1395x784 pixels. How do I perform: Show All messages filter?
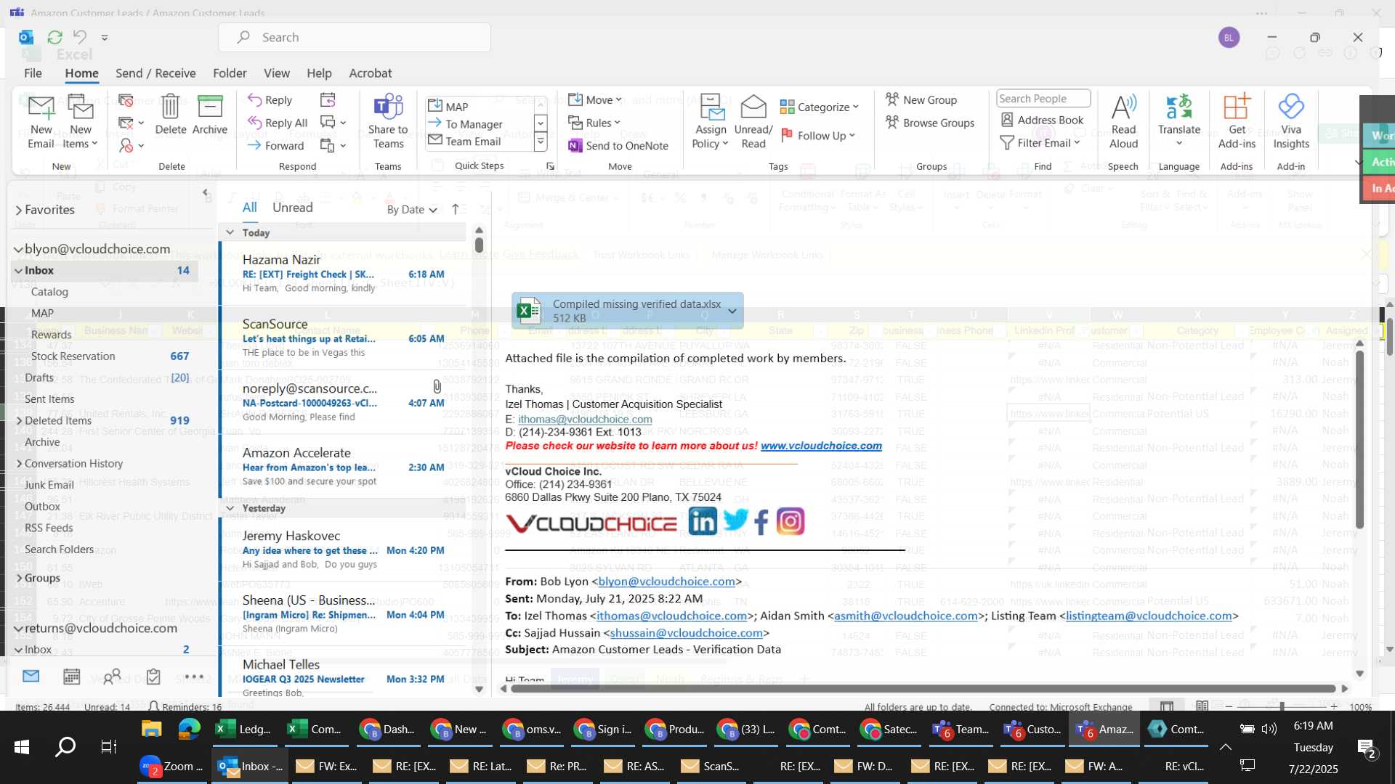249,208
